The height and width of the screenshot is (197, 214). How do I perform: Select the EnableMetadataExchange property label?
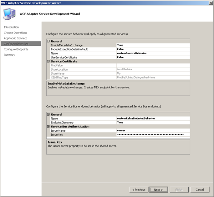tap(67, 45)
